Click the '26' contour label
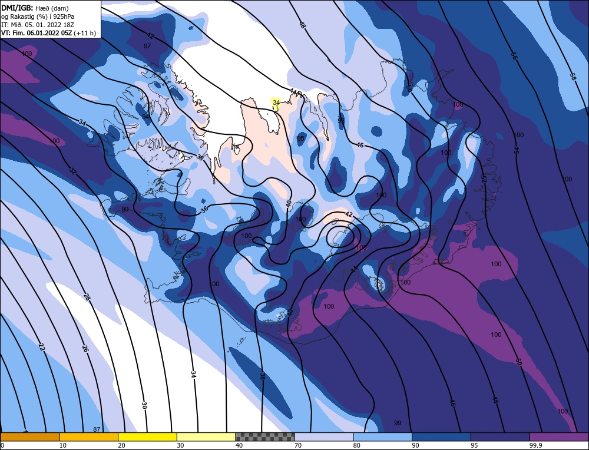 pyautogui.click(x=85, y=348)
